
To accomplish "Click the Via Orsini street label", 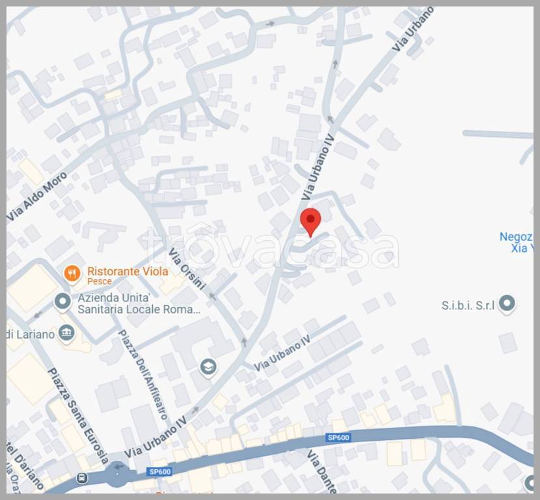I will pos(187,268).
